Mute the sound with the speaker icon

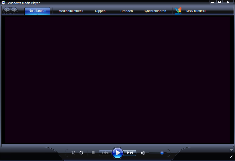click(x=143, y=153)
